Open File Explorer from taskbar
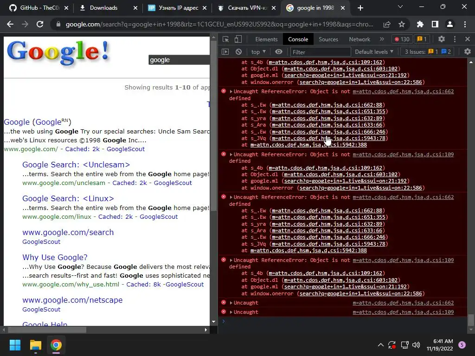 pos(35,345)
